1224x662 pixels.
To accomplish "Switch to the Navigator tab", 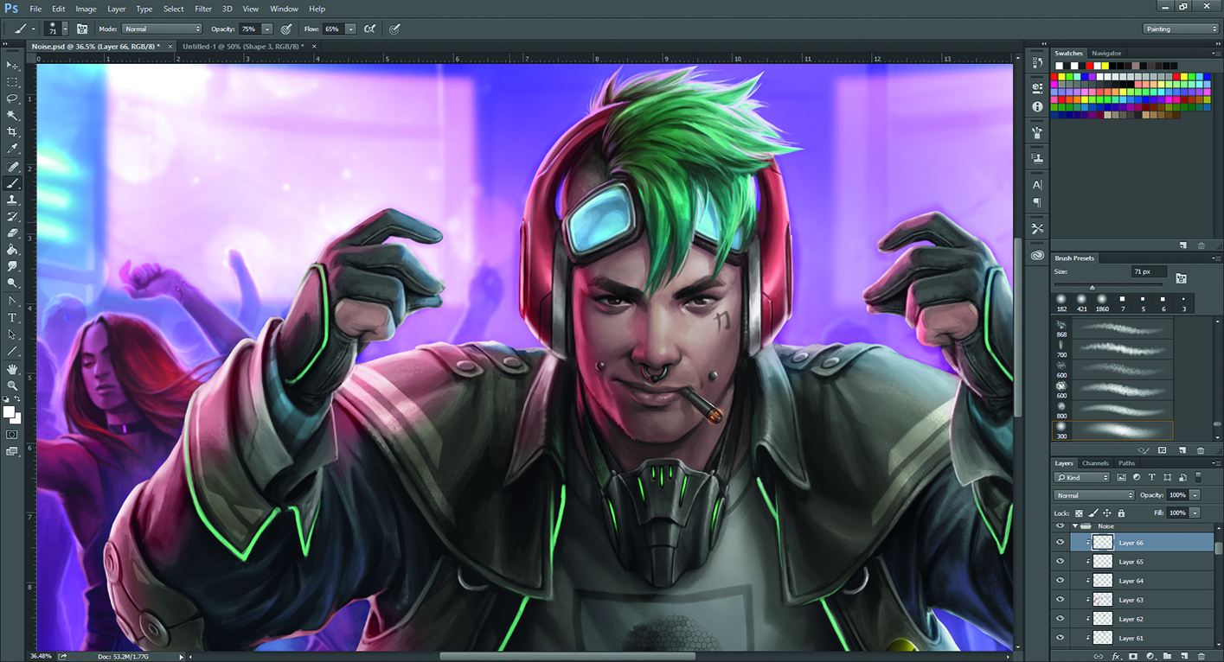I will (1106, 54).
